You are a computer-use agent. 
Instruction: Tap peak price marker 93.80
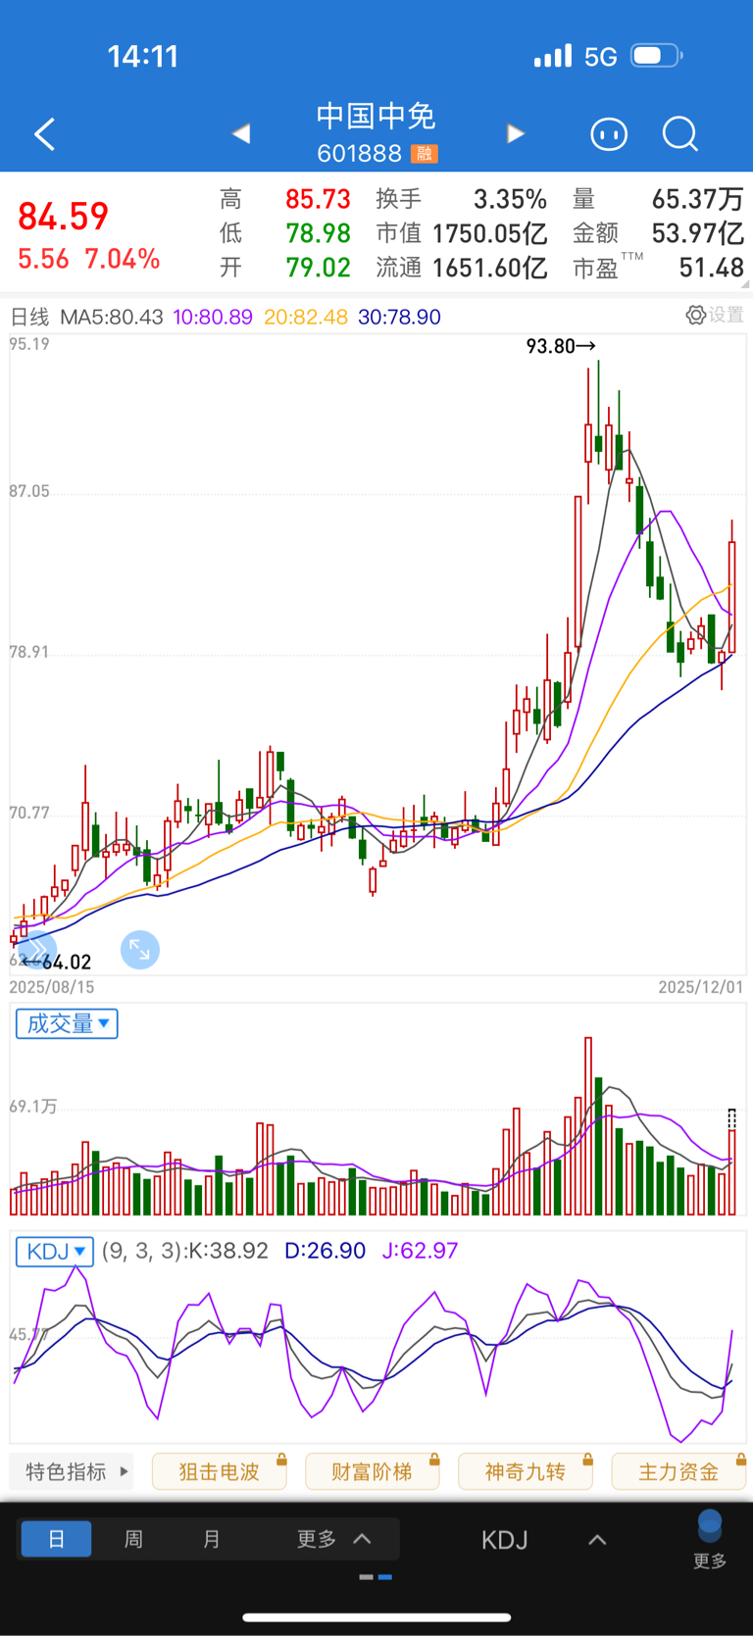click(x=560, y=346)
